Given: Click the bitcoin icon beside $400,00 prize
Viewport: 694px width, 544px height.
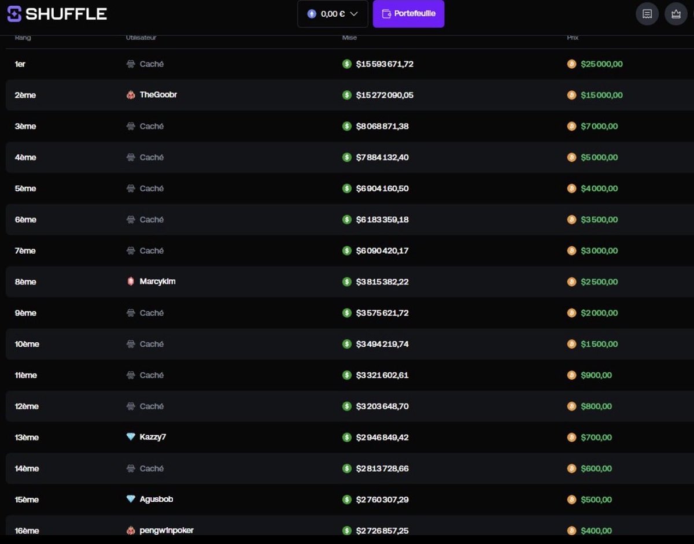Looking at the screenshot, I should click(571, 531).
